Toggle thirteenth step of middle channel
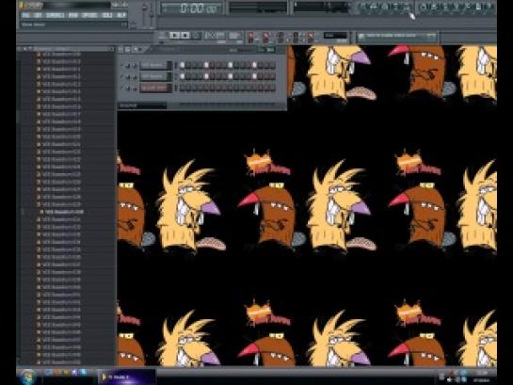Screen dimensions: 513x385 click(254, 76)
